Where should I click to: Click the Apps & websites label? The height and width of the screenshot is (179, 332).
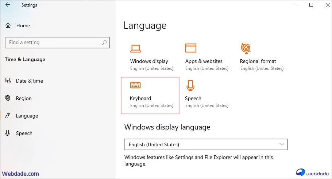pyautogui.click(x=204, y=61)
